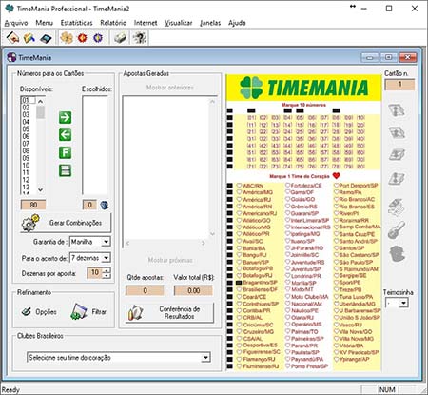
Task: Click the first gray card icon under Cartão n.
Action: (x=397, y=110)
